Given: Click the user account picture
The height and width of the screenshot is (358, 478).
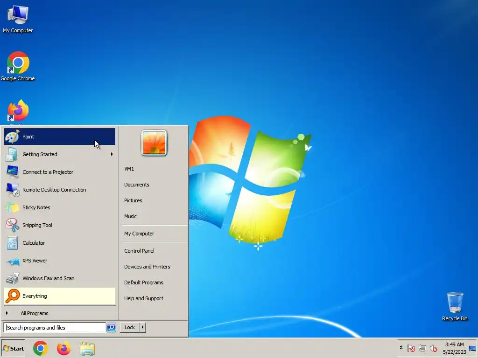Looking at the screenshot, I should point(154,143).
